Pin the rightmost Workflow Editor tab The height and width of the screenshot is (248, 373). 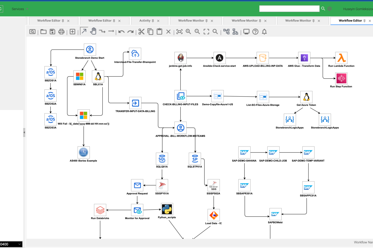tap(365, 21)
